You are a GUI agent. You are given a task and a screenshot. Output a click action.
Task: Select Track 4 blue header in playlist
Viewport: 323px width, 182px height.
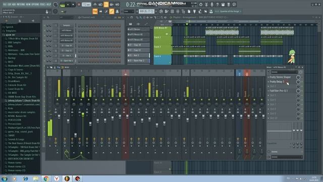coord(163,60)
